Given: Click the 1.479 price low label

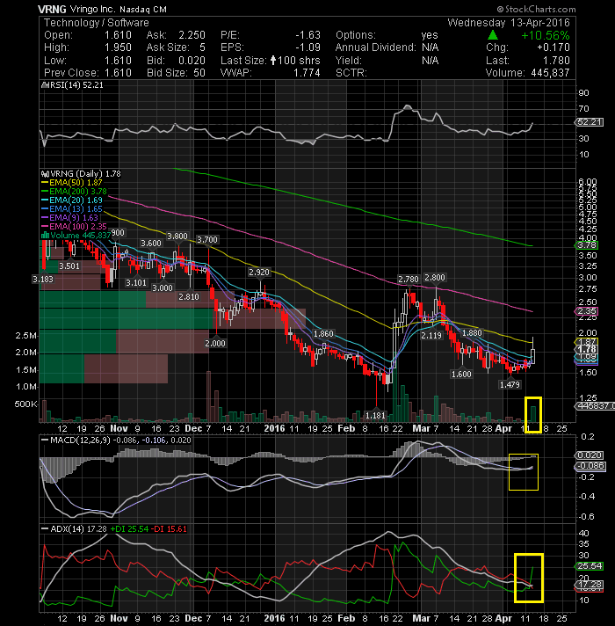Looking at the screenshot, I should point(510,384).
